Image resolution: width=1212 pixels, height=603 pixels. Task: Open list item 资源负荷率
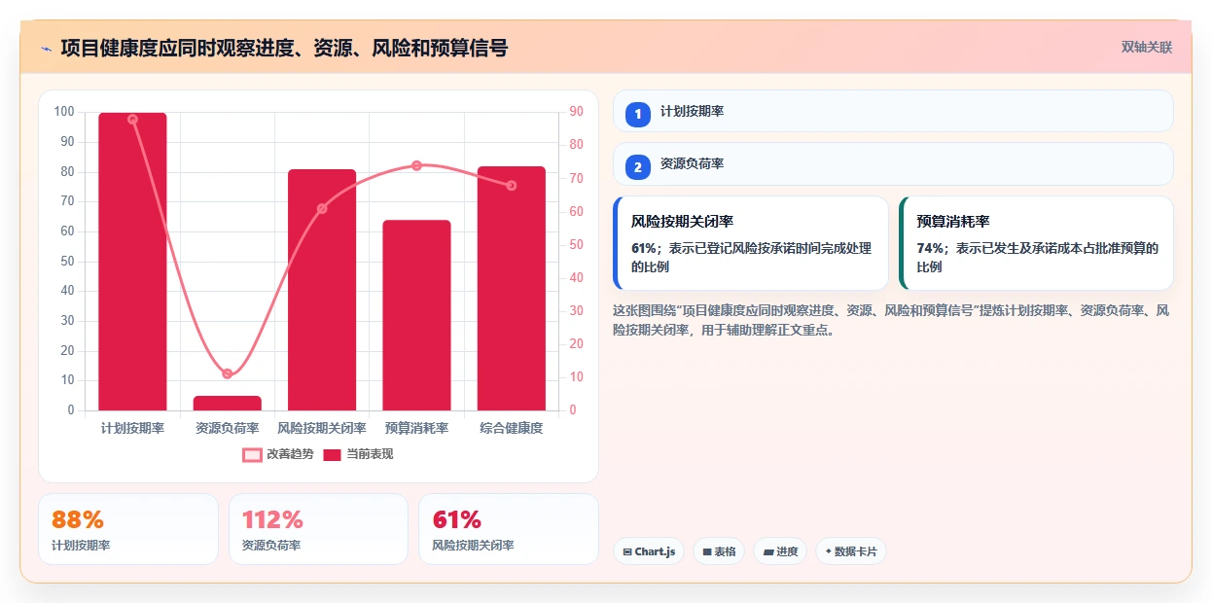893,163
